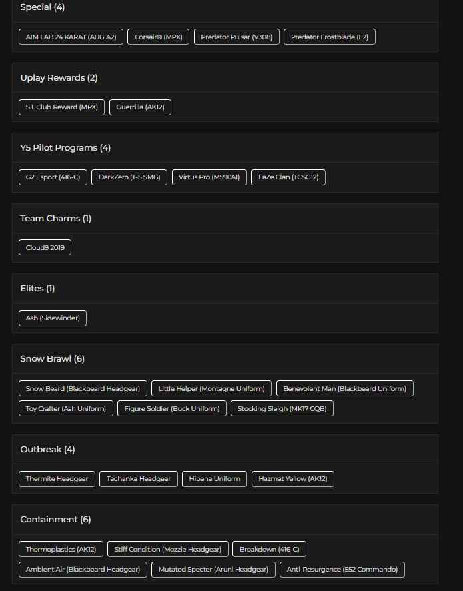Click the S.I. Club Reward (MPX) tag
Image resolution: width=463 pixels, height=591 pixels.
click(x=61, y=107)
